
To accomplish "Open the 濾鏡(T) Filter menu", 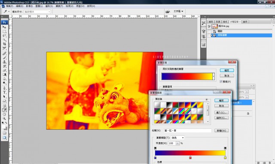I will 59,6.
